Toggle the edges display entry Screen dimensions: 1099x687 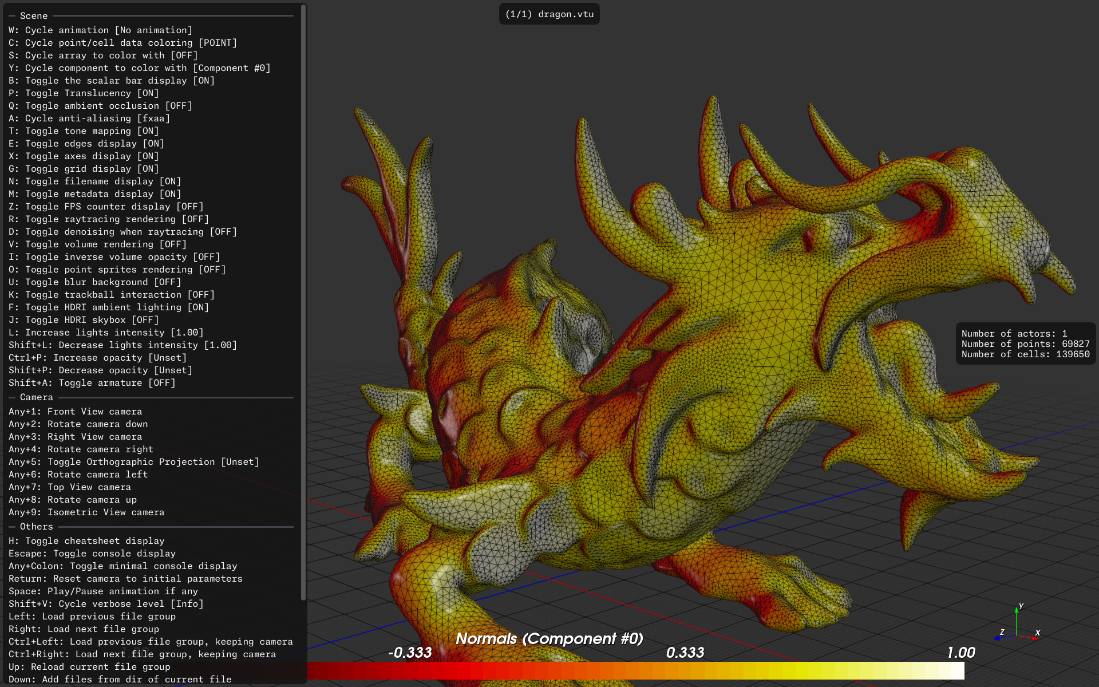point(86,144)
